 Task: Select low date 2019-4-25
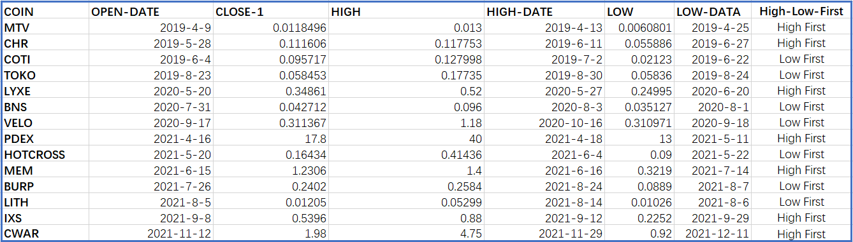point(720,27)
